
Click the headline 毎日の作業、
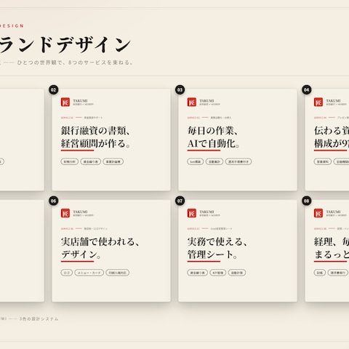pyautogui.click(x=212, y=131)
